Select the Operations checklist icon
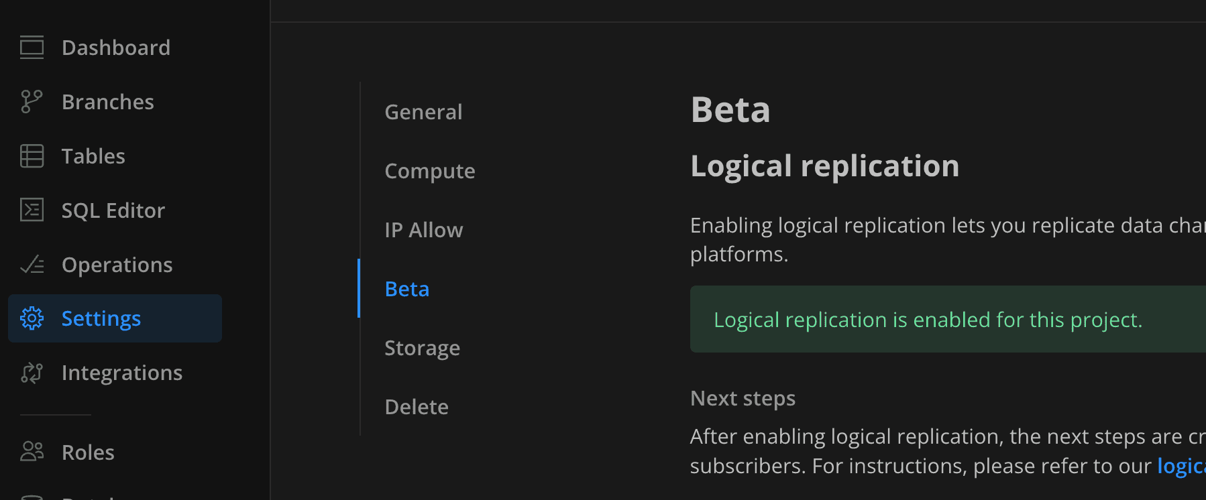1206x500 pixels. 32,265
